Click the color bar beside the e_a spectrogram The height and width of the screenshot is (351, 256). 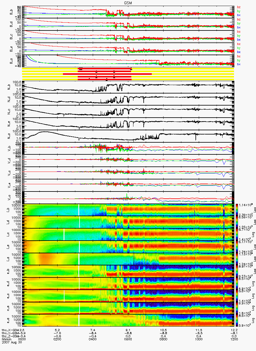coord(237,320)
